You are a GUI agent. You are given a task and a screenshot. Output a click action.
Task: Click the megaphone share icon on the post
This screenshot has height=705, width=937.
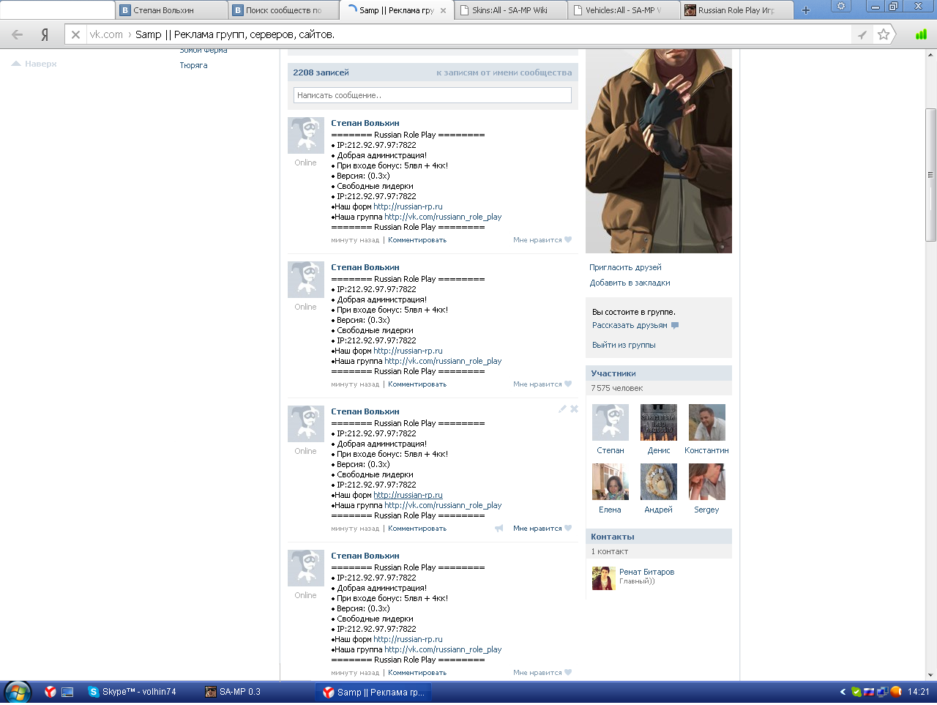499,528
